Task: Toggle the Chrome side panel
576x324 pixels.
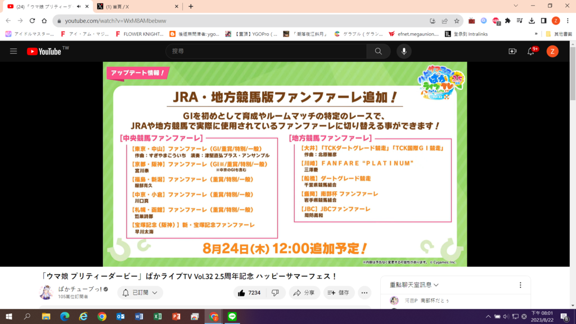Action: point(544,21)
